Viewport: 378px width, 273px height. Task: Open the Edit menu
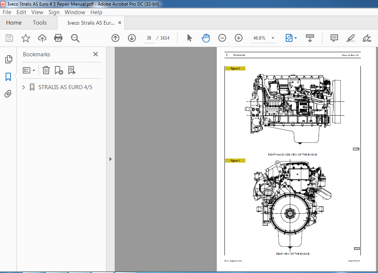(21, 12)
